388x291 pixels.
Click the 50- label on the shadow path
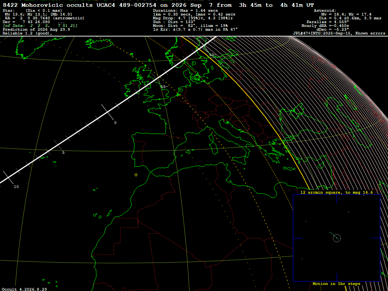tap(213, 55)
